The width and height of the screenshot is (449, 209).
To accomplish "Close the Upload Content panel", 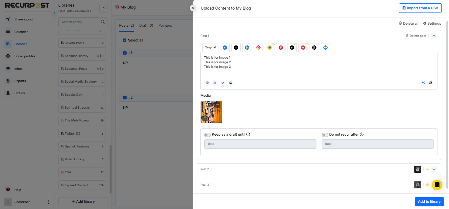I will pyautogui.click(x=193, y=8).
